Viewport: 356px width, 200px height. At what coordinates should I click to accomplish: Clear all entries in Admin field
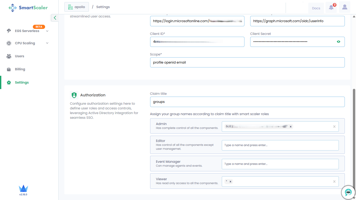pyautogui.click(x=334, y=127)
